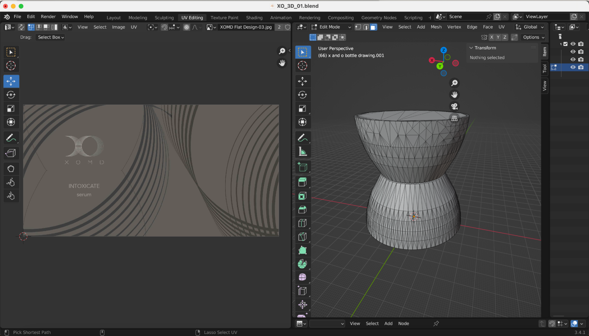The height and width of the screenshot is (336, 589).
Task: Select the Bevel tool in viewport toolbar
Action: pos(302,210)
